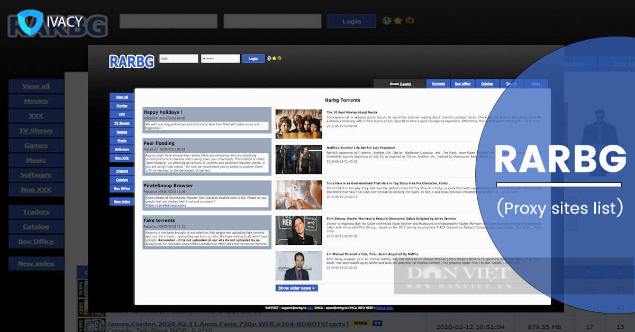
Task: Click Non XXX in the background window sidebar
Action: tap(36, 190)
